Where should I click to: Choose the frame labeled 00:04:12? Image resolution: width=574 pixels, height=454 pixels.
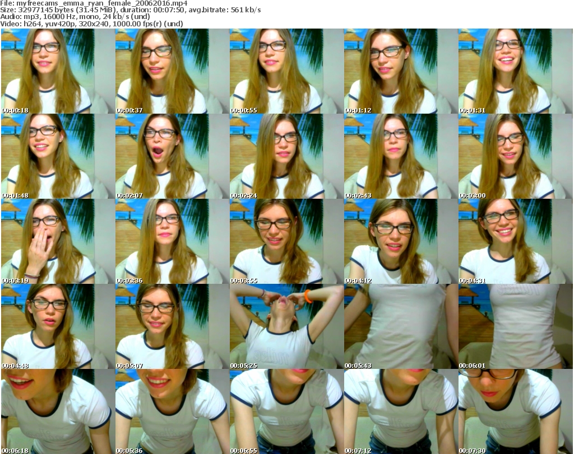point(401,241)
